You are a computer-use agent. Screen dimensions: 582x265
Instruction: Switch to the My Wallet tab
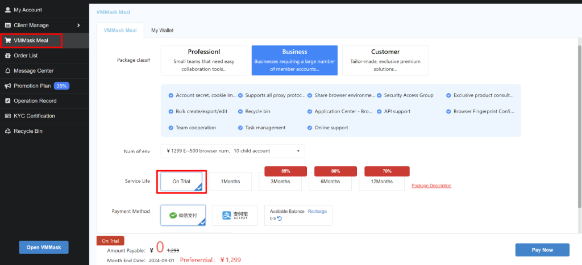pos(162,31)
